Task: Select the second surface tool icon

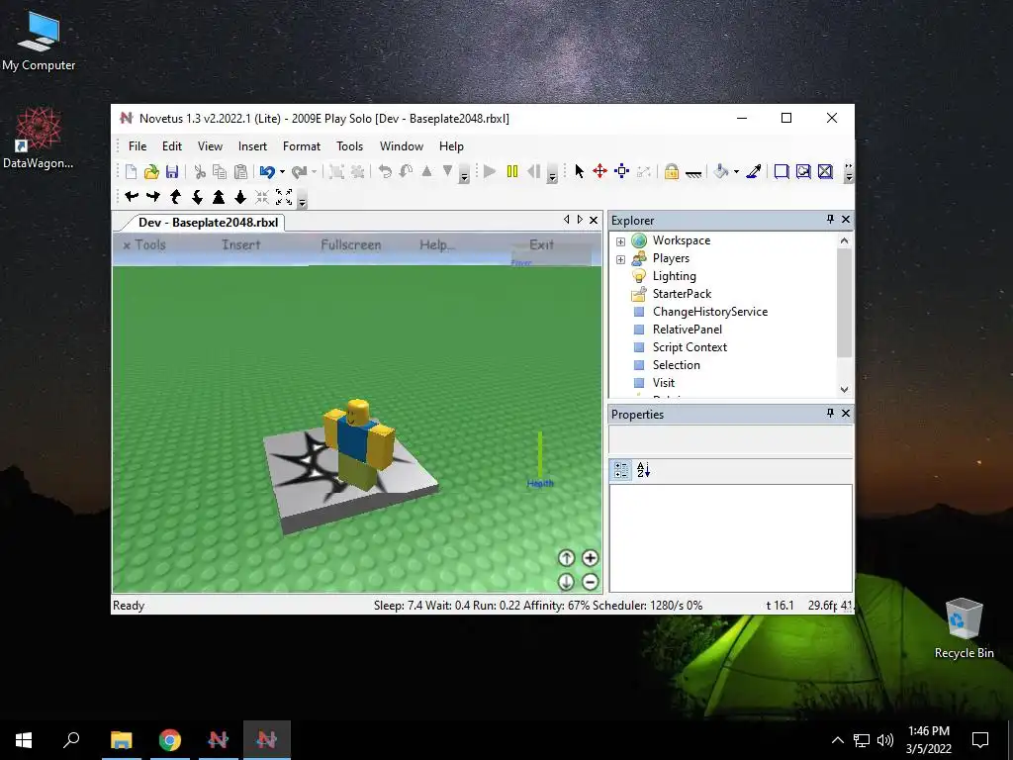Action: click(x=803, y=171)
